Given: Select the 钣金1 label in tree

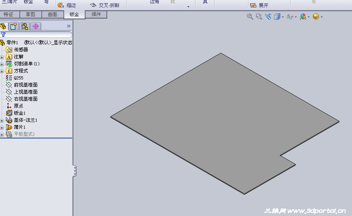Looking at the screenshot, I should pyautogui.click(x=20, y=113).
